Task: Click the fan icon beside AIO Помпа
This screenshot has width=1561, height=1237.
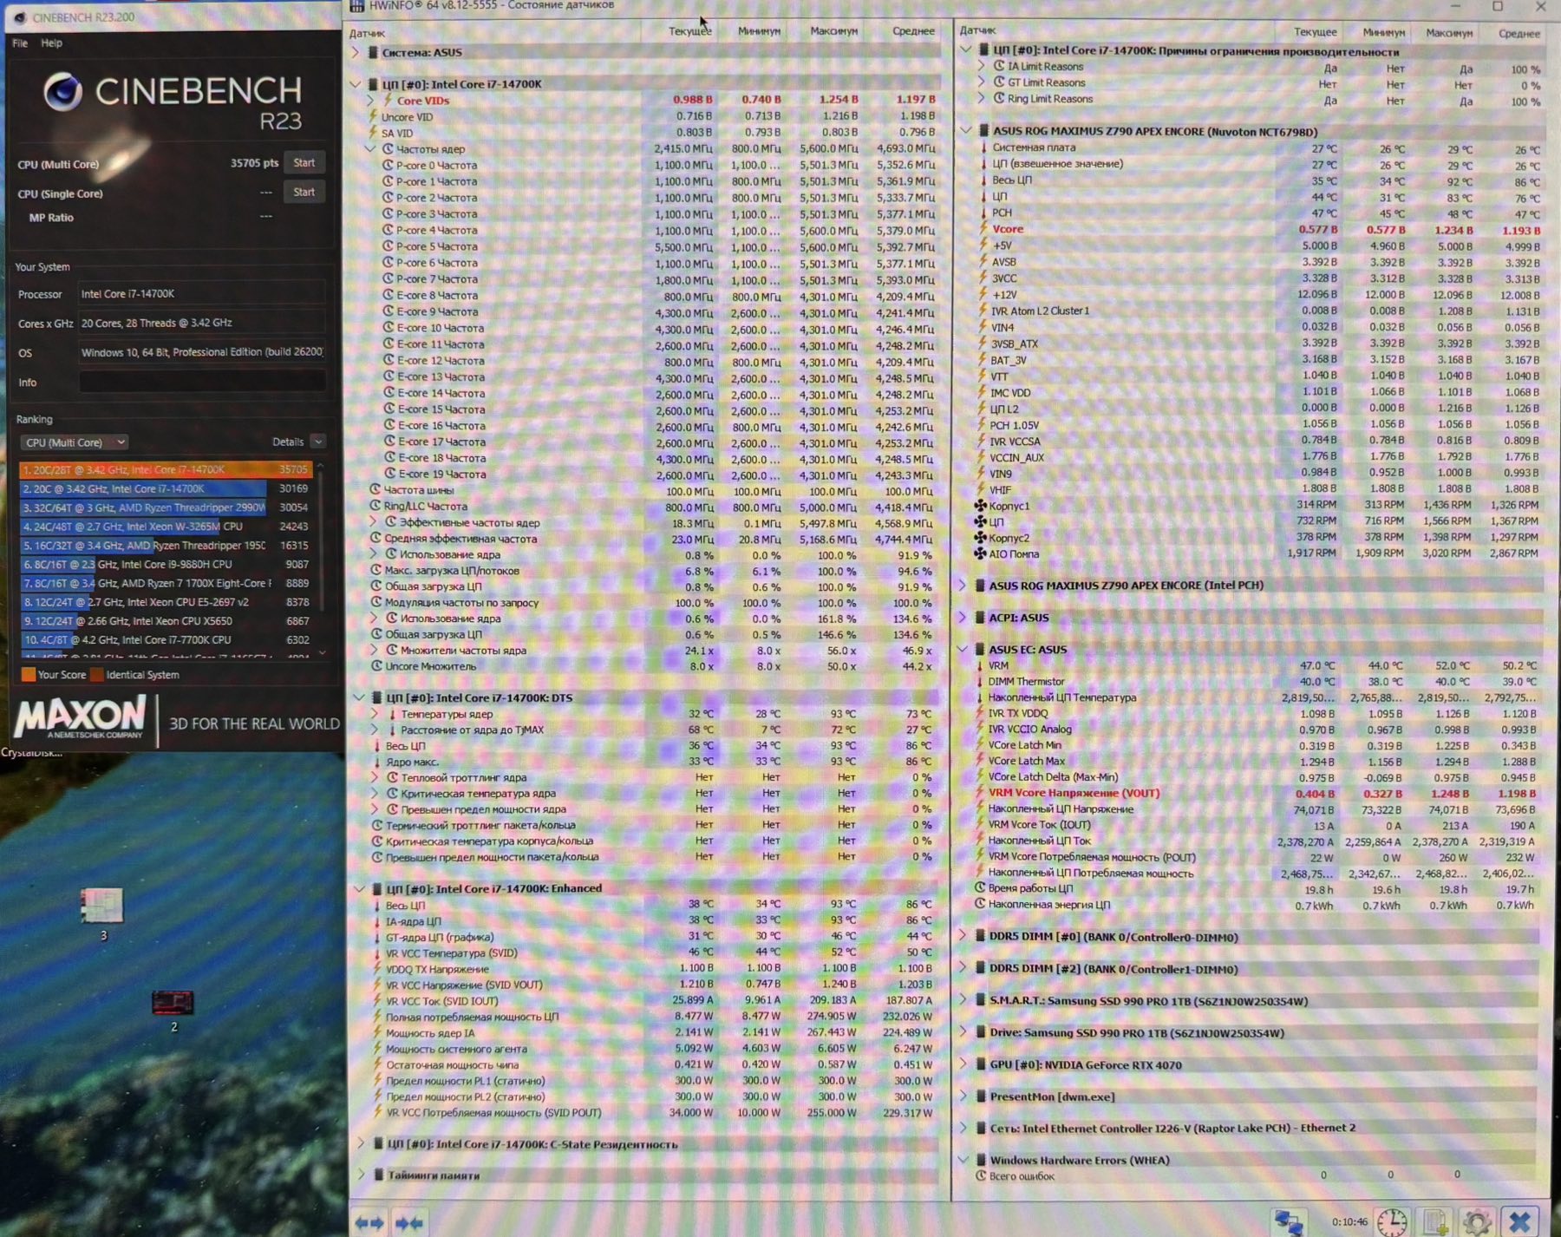Action: tap(980, 553)
